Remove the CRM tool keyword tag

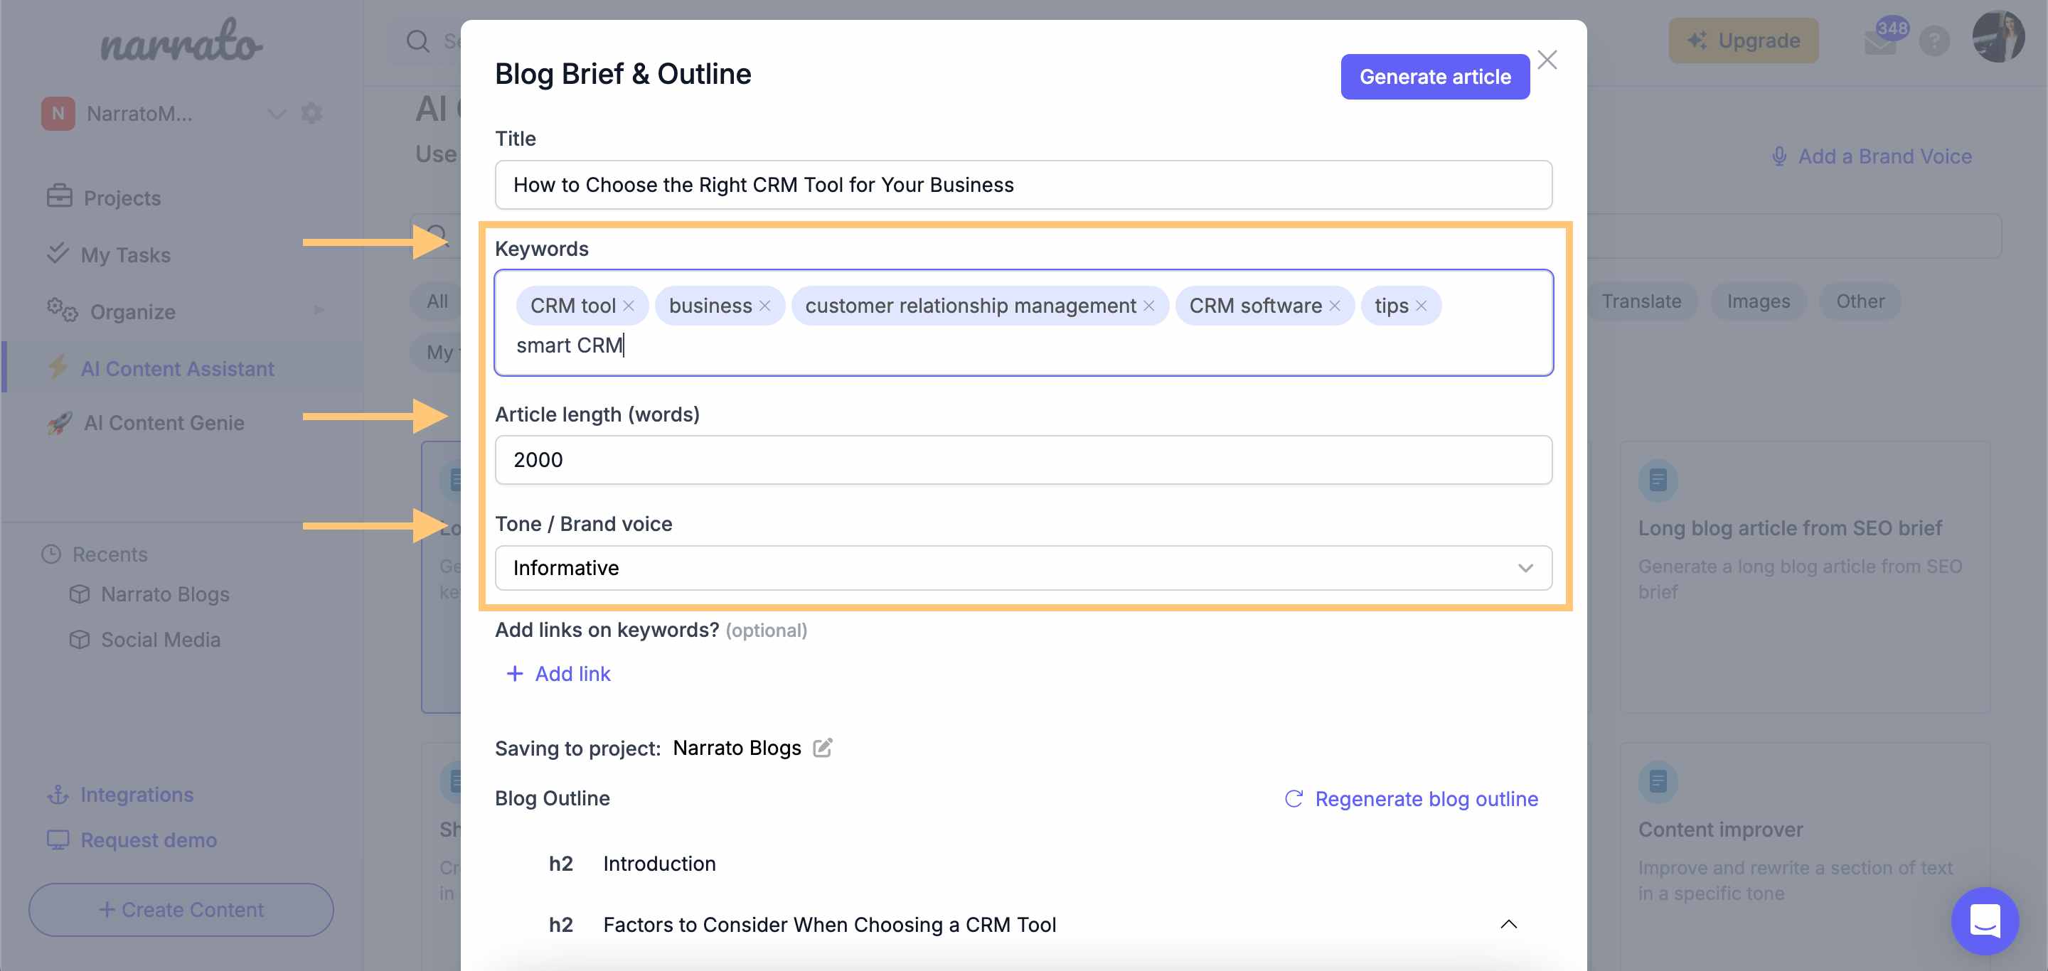pyautogui.click(x=628, y=306)
